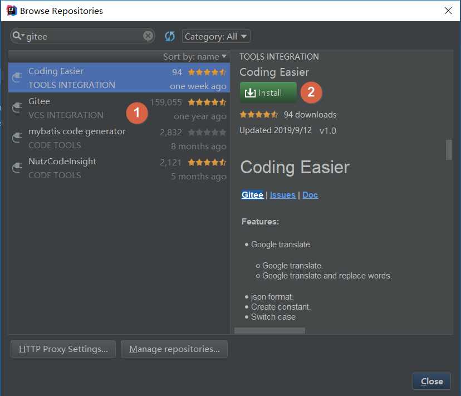The image size is (461, 396).
Task: Select the Coding Easier plugin row
Action: pos(119,77)
